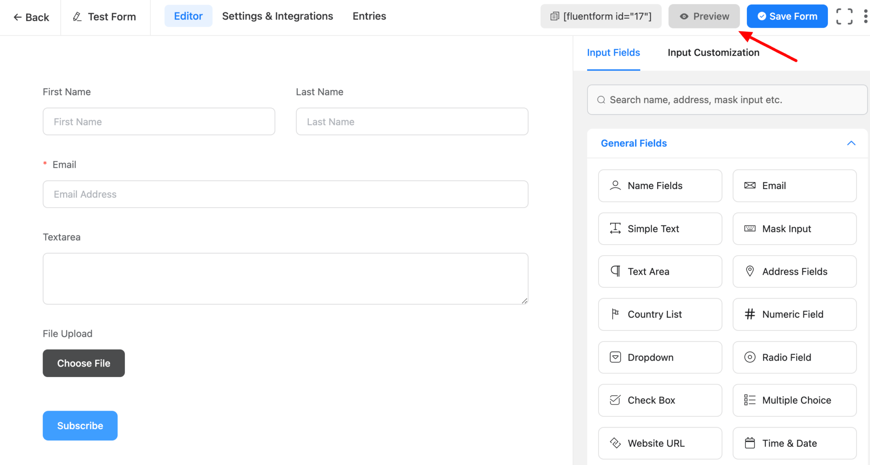The width and height of the screenshot is (870, 465).
Task: Collapse the General Fields section
Action: (851, 143)
